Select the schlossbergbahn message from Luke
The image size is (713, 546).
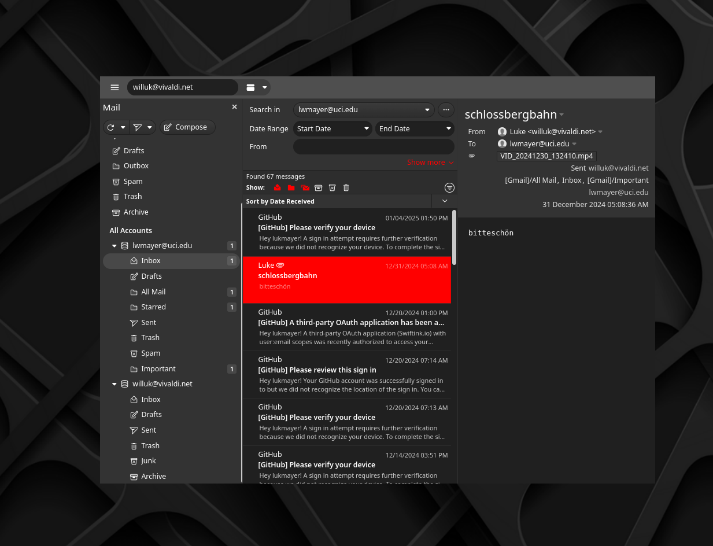(346, 280)
